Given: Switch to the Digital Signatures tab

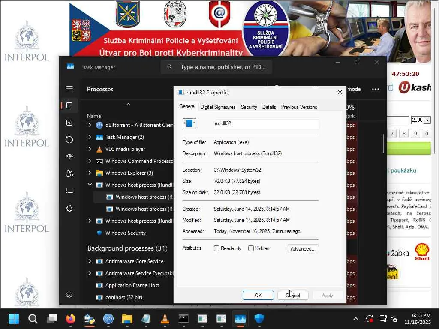Looking at the screenshot, I should (x=218, y=107).
